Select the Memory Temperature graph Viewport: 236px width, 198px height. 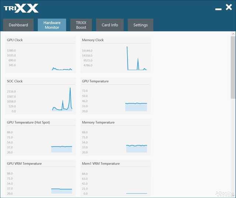(x=115, y=137)
